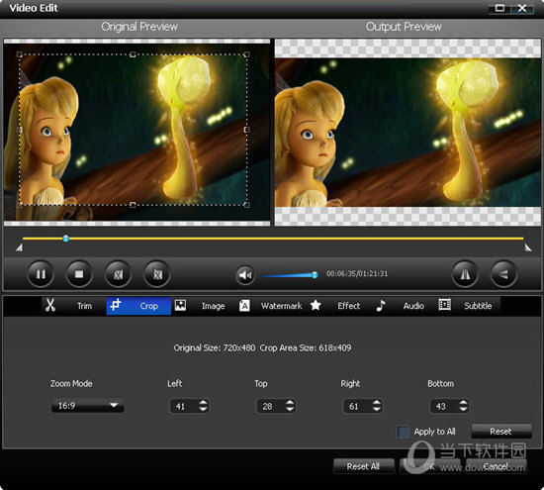Stop the video with the stop button

[x=79, y=274]
